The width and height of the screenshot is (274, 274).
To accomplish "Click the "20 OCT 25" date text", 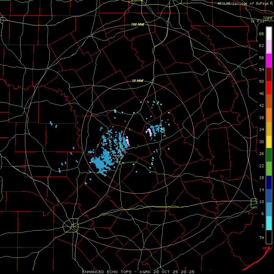I will tap(167, 272).
